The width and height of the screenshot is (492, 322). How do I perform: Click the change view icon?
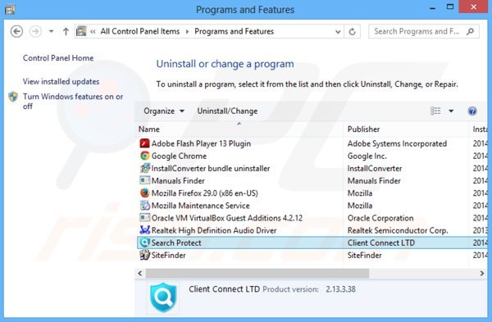coord(435,111)
